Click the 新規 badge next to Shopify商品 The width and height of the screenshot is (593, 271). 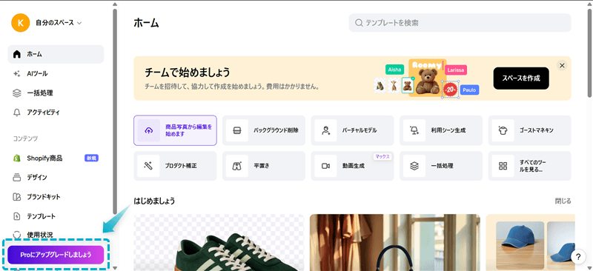(91, 158)
